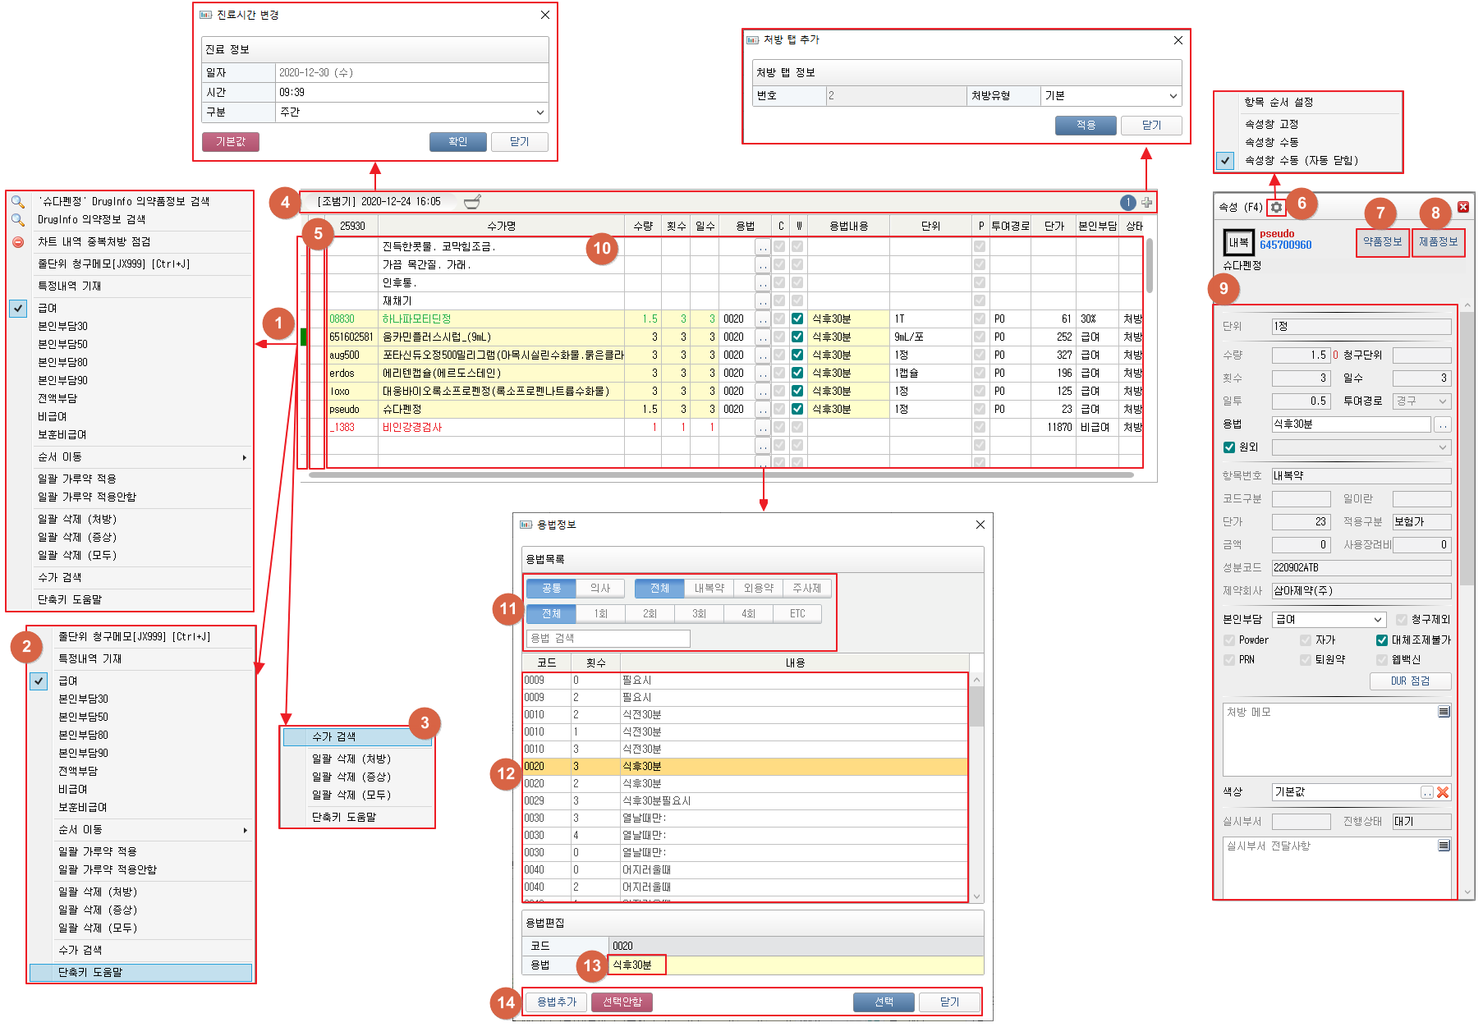Toggle the 원외 checkbox

point(1229,447)
